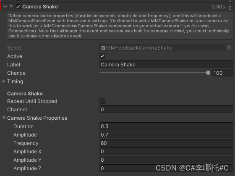Click the drag handle beside Camera Shake header
This screenshot has height=176, width=235.
pyautogui.click(x=5, y=7)
